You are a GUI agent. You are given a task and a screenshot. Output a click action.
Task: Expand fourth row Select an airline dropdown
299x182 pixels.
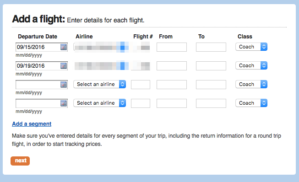click(99, 103)
